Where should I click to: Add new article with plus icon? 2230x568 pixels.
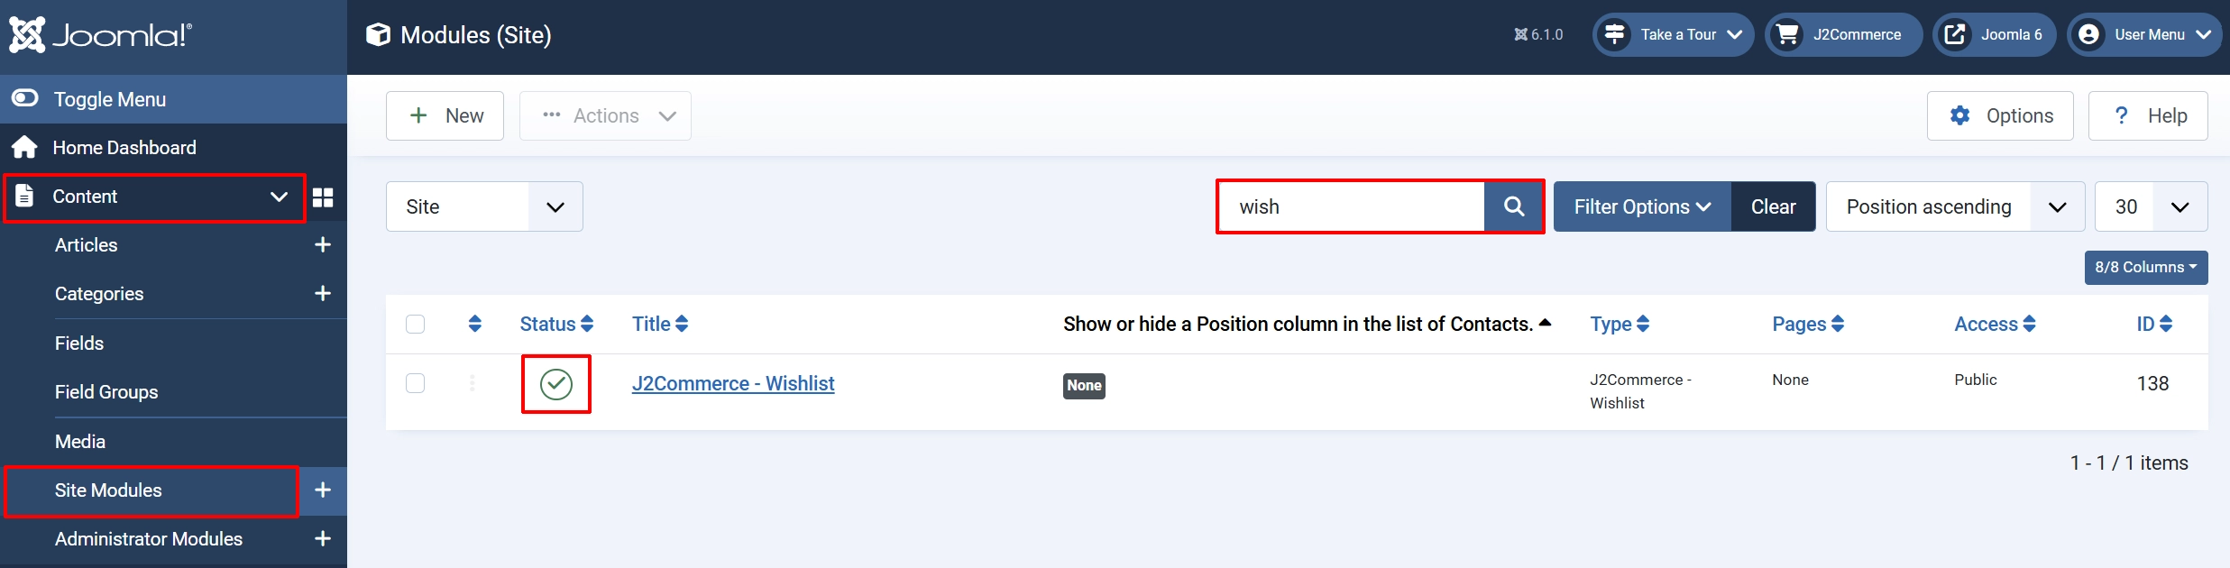323,245
